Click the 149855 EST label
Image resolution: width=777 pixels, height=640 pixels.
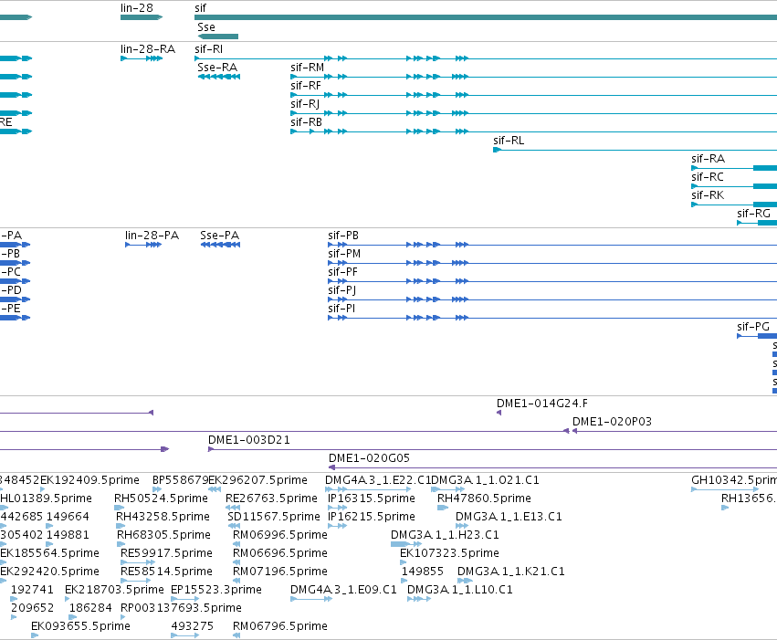point(422,572)
